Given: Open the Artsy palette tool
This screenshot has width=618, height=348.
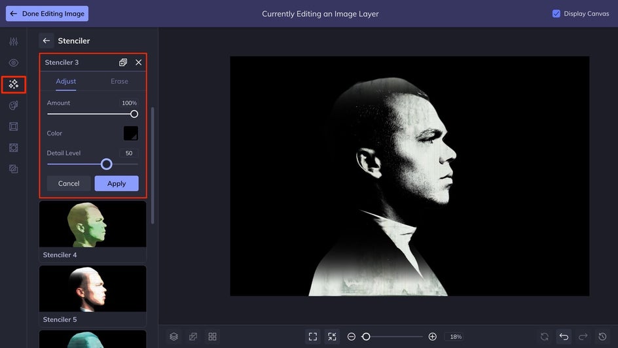Looking at the screenshot, I should pyautogui.click(x=13, y=105).
